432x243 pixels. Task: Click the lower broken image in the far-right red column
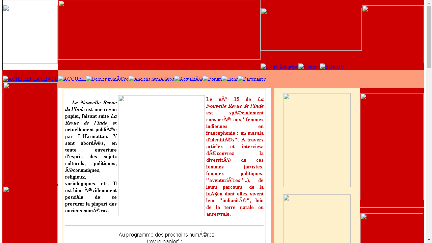(x=392, y=228)
